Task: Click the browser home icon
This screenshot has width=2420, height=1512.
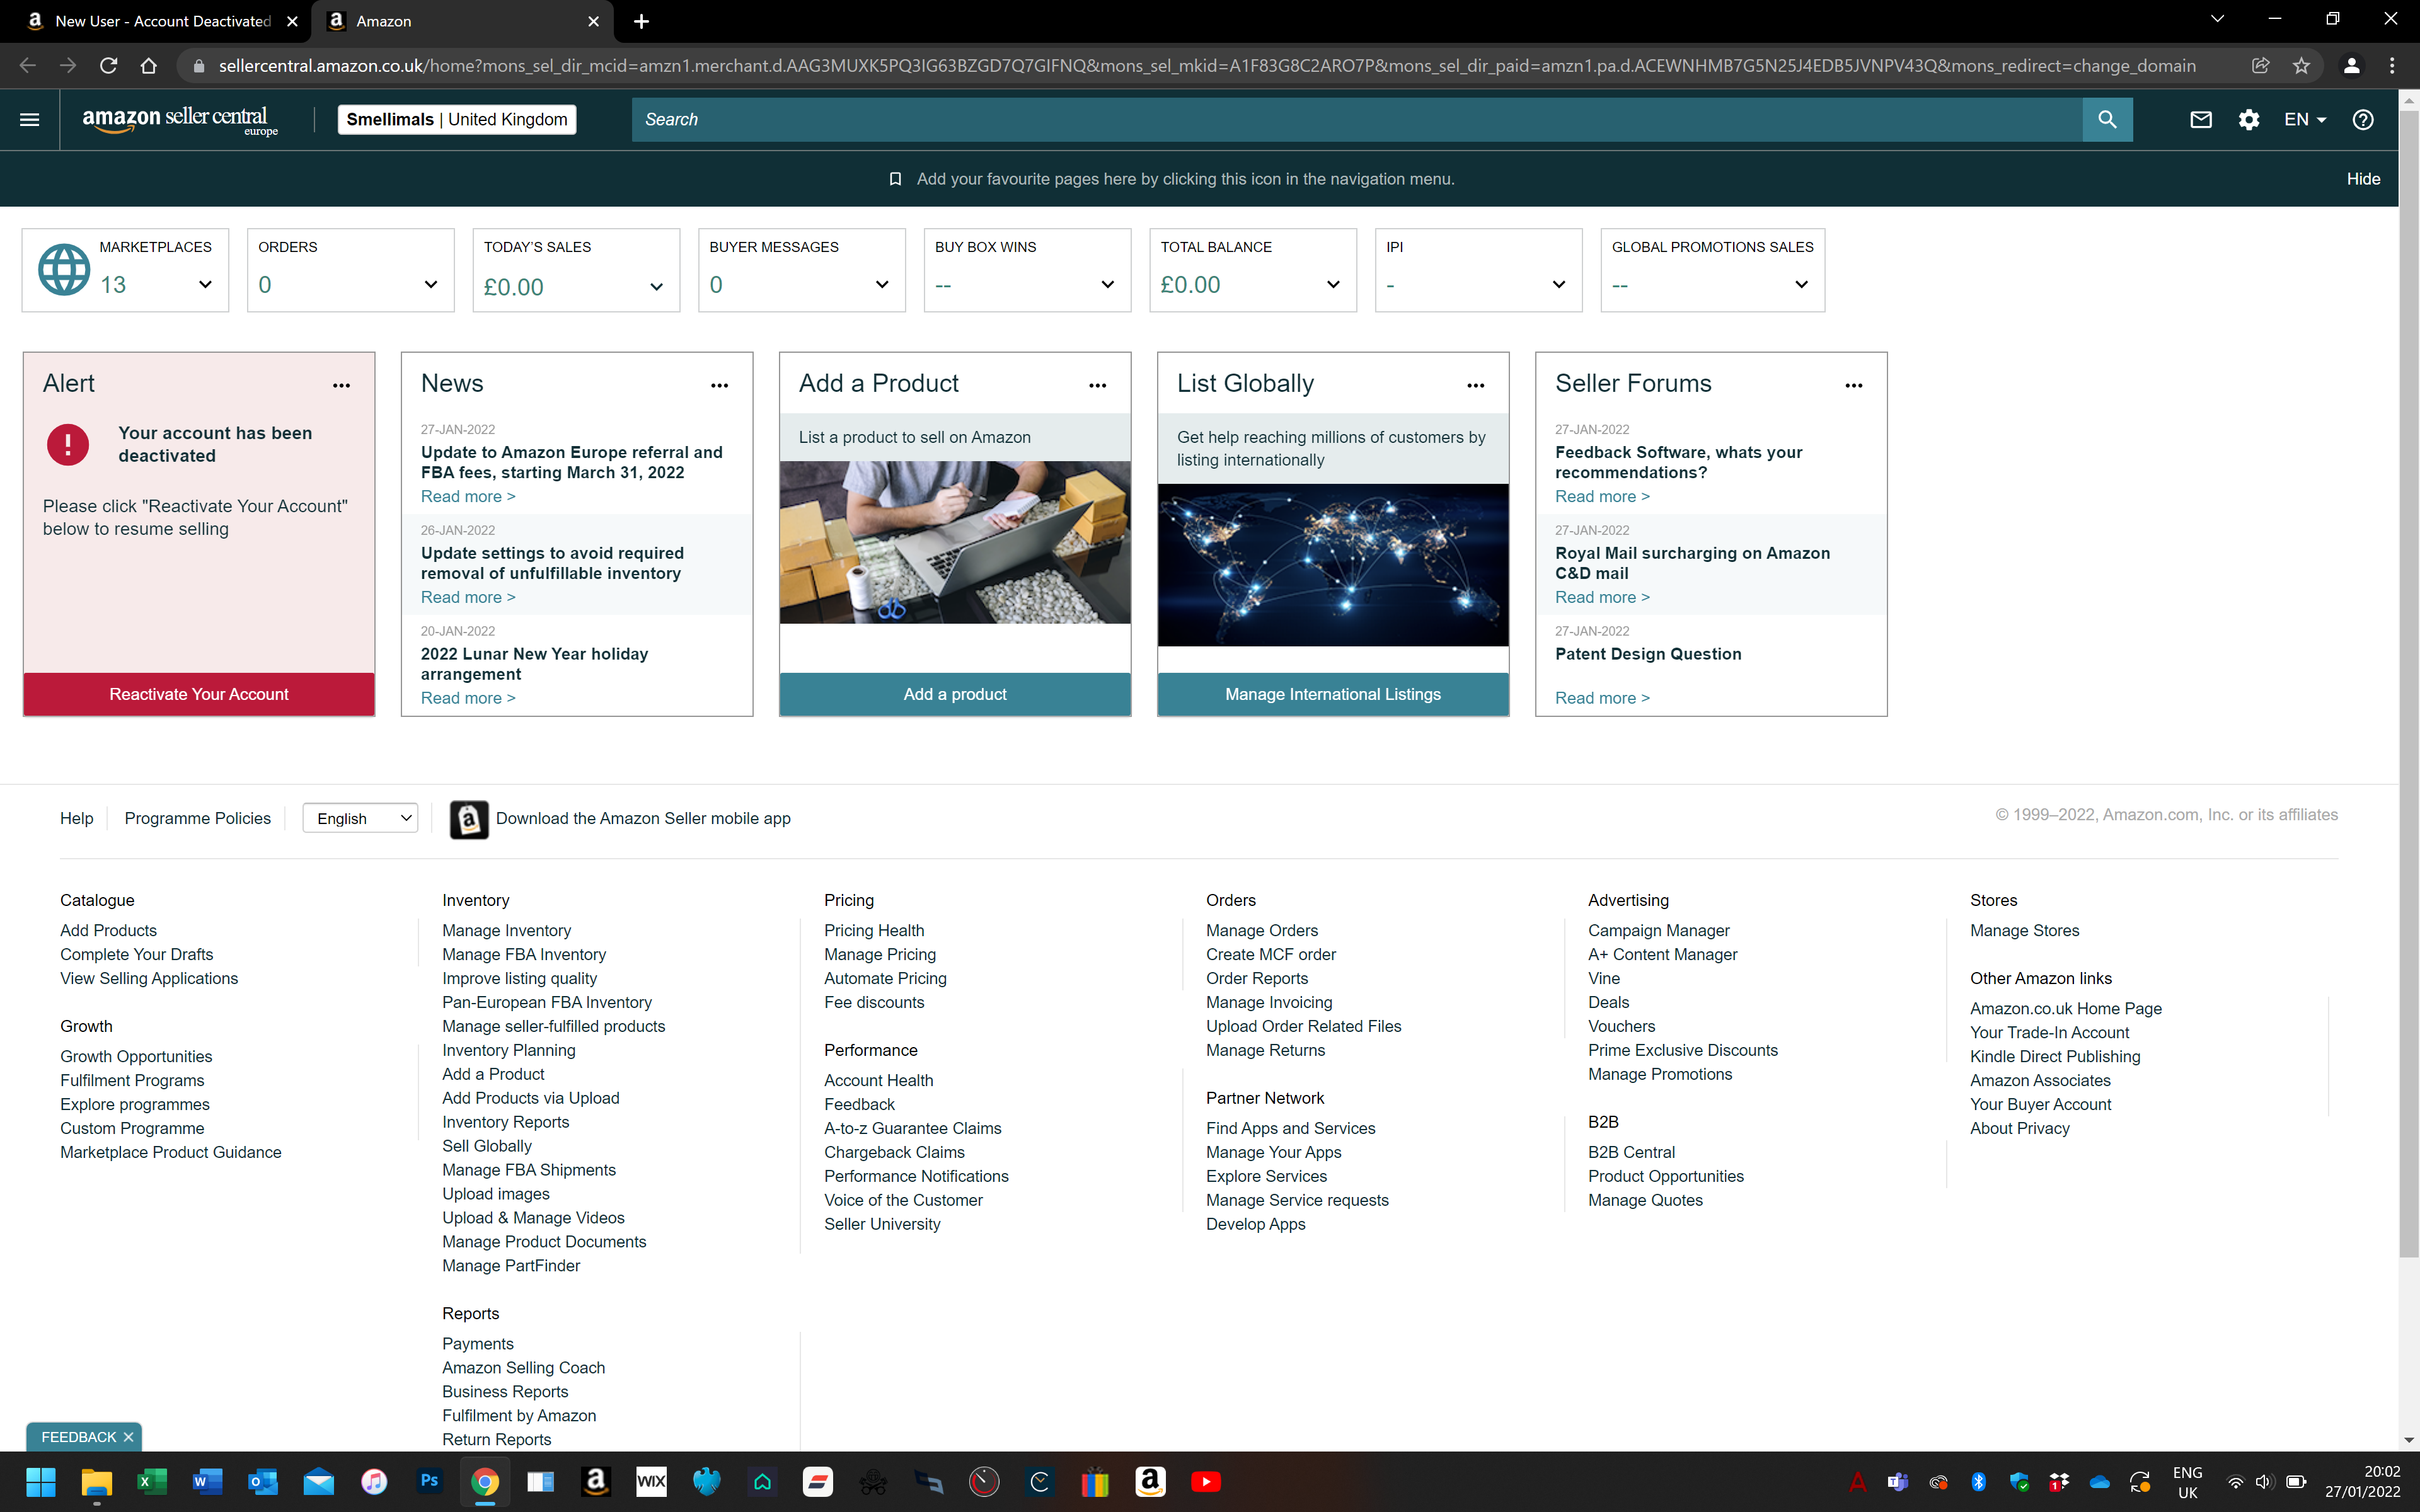Action: pos(148,66)
